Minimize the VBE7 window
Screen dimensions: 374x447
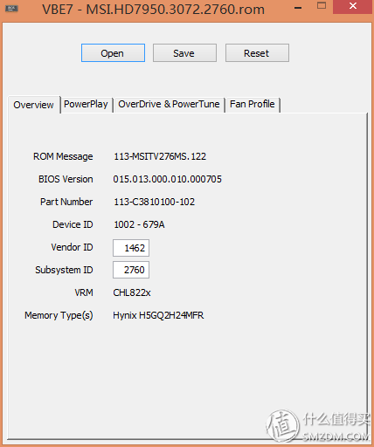(298, 8)
